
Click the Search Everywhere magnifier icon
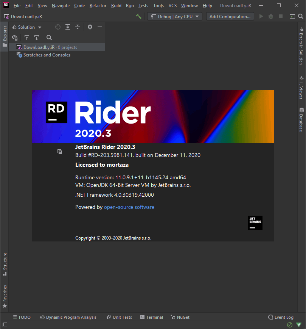point(301,16)
